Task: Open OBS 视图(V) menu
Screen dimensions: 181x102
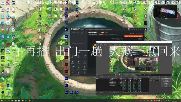Action: point(105,44)
